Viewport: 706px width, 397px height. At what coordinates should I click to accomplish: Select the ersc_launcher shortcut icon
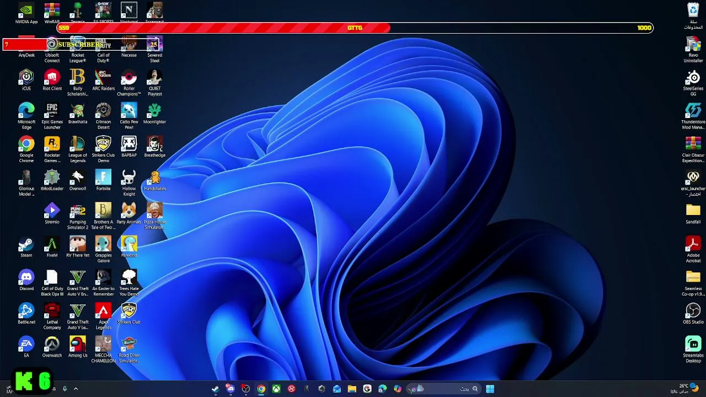(693, 183)
